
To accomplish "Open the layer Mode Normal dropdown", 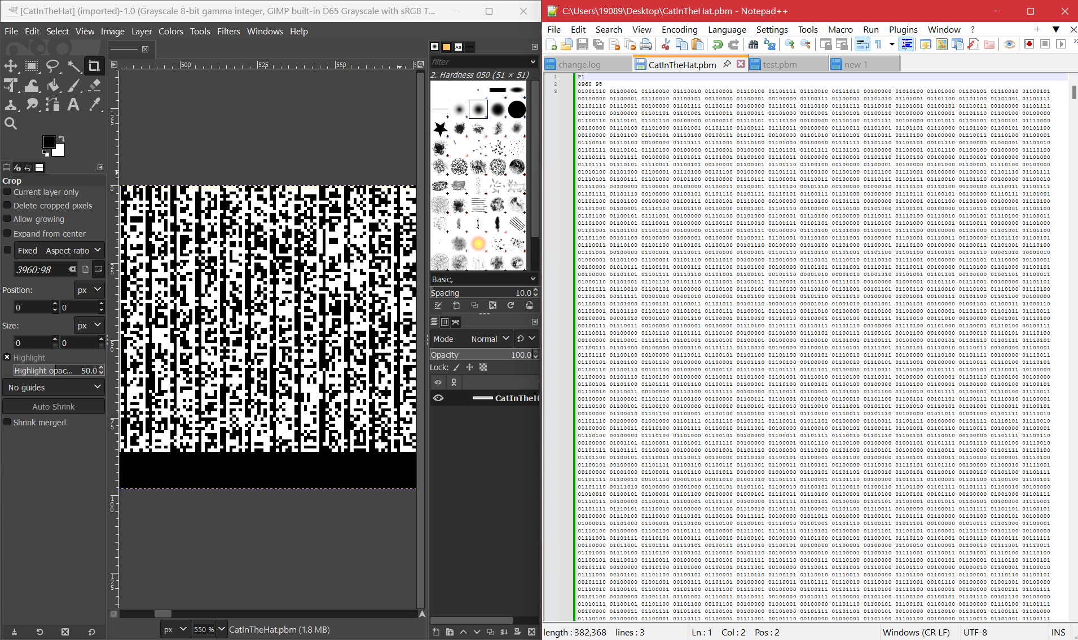I will tap(490, 339).
